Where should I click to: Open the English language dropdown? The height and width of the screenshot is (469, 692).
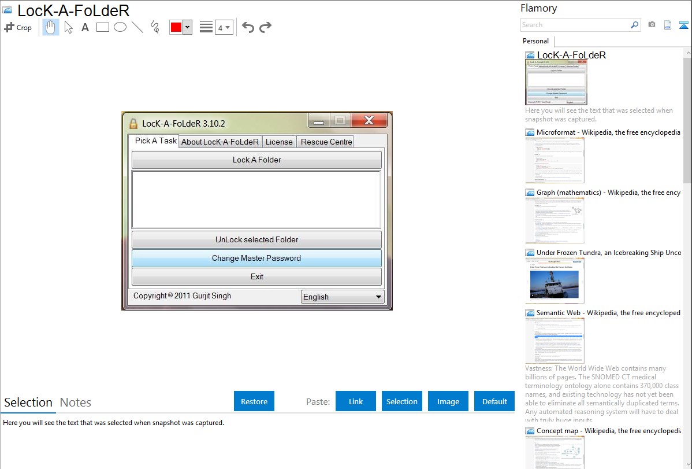343,297
